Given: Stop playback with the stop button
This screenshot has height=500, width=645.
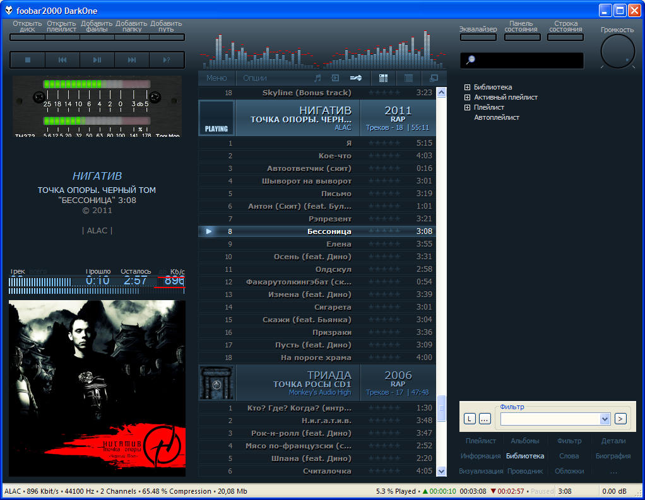Looking at the screenshot, I should 28,60.
